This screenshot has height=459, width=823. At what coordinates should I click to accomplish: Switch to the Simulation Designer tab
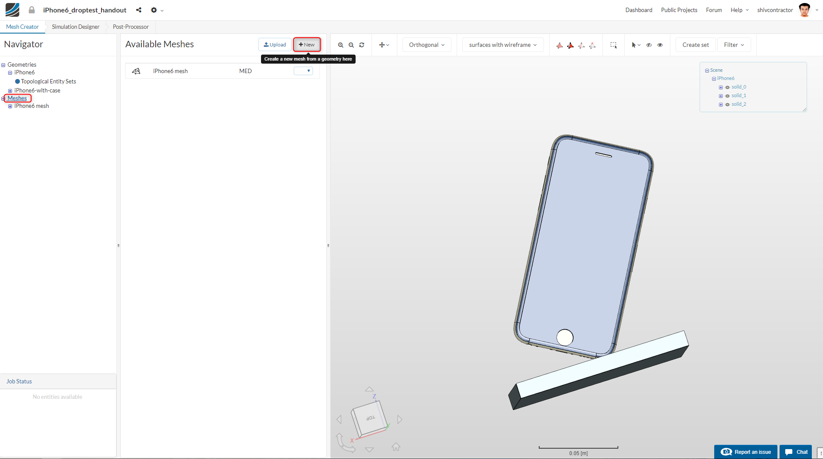[x=76, y=27]
